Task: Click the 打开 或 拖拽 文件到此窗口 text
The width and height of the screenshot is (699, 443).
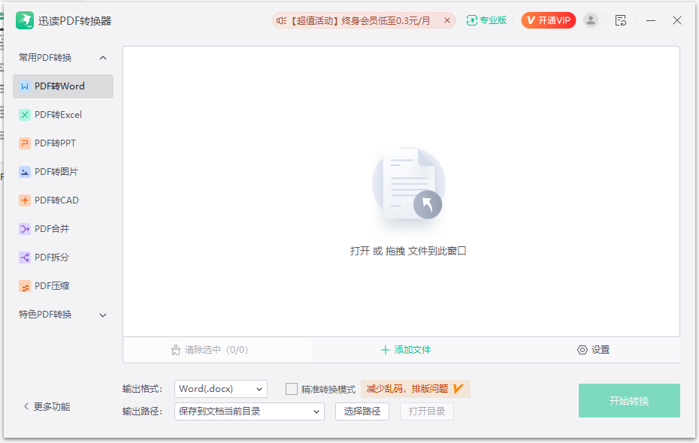Action: [408, 251]
